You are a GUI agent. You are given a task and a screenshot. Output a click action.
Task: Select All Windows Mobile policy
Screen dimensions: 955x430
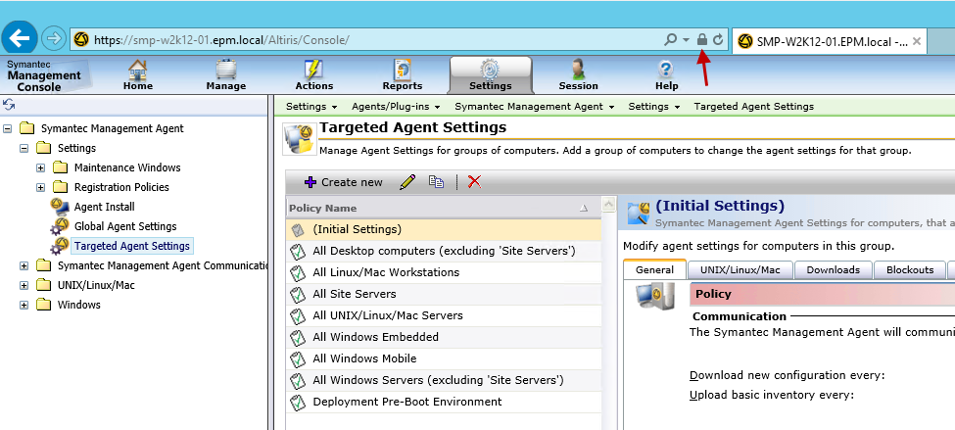[x=444, y=358]
